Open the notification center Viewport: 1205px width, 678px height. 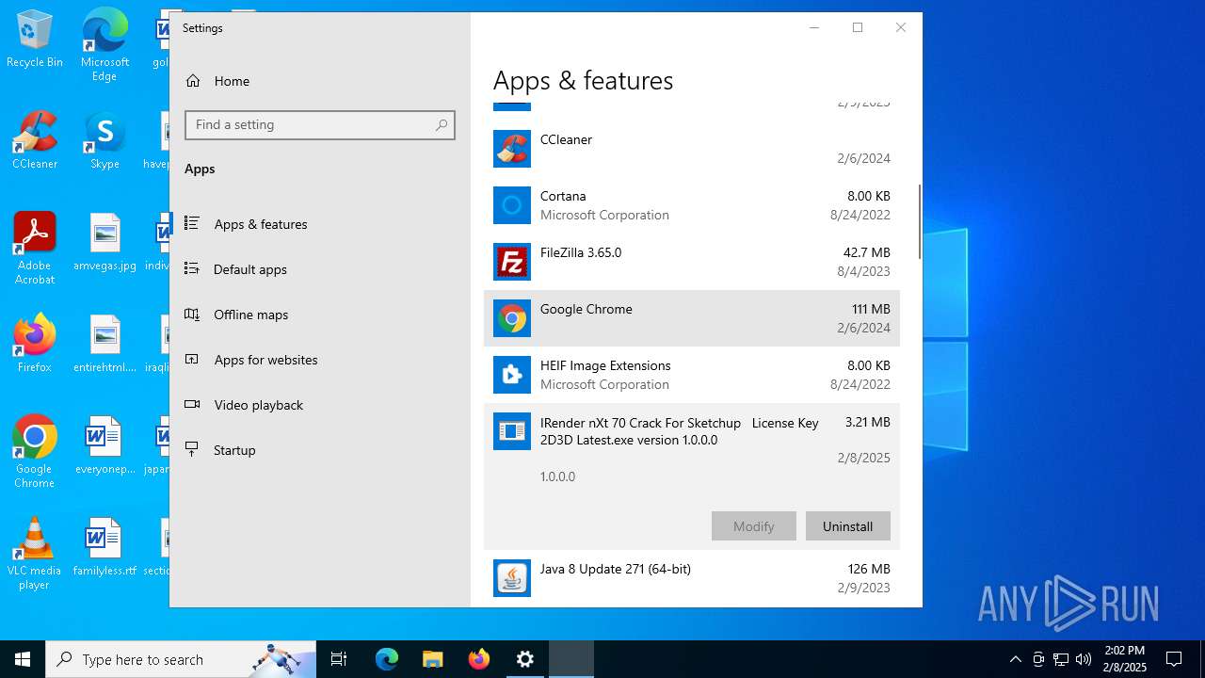pyautogui.click(x=1174, y=659)
